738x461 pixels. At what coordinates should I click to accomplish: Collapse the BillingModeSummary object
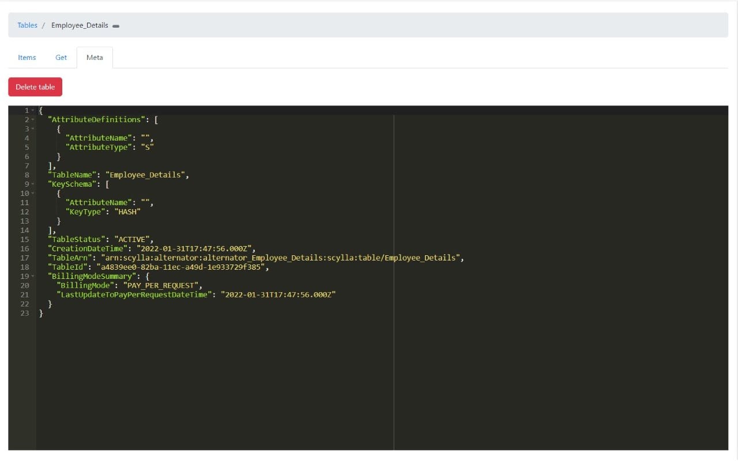[31, 276]
